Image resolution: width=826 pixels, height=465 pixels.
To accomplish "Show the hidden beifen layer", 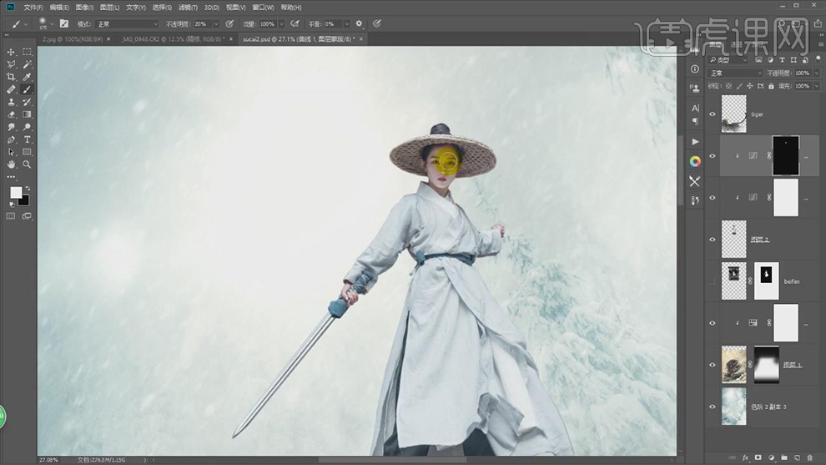I will pyautogui.click(x=713, y=282).
